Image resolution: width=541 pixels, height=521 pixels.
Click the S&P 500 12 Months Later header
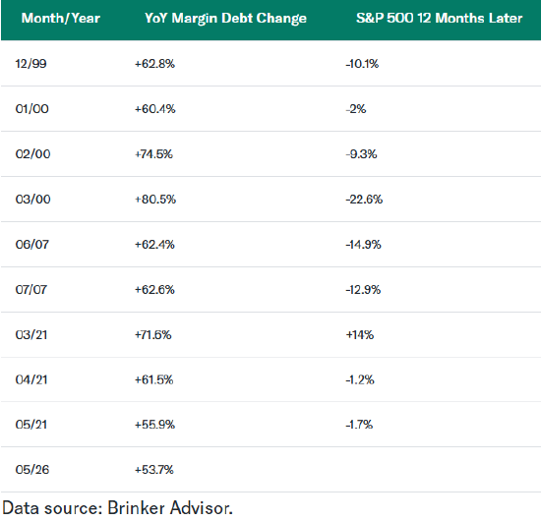[x=440, y=19]
